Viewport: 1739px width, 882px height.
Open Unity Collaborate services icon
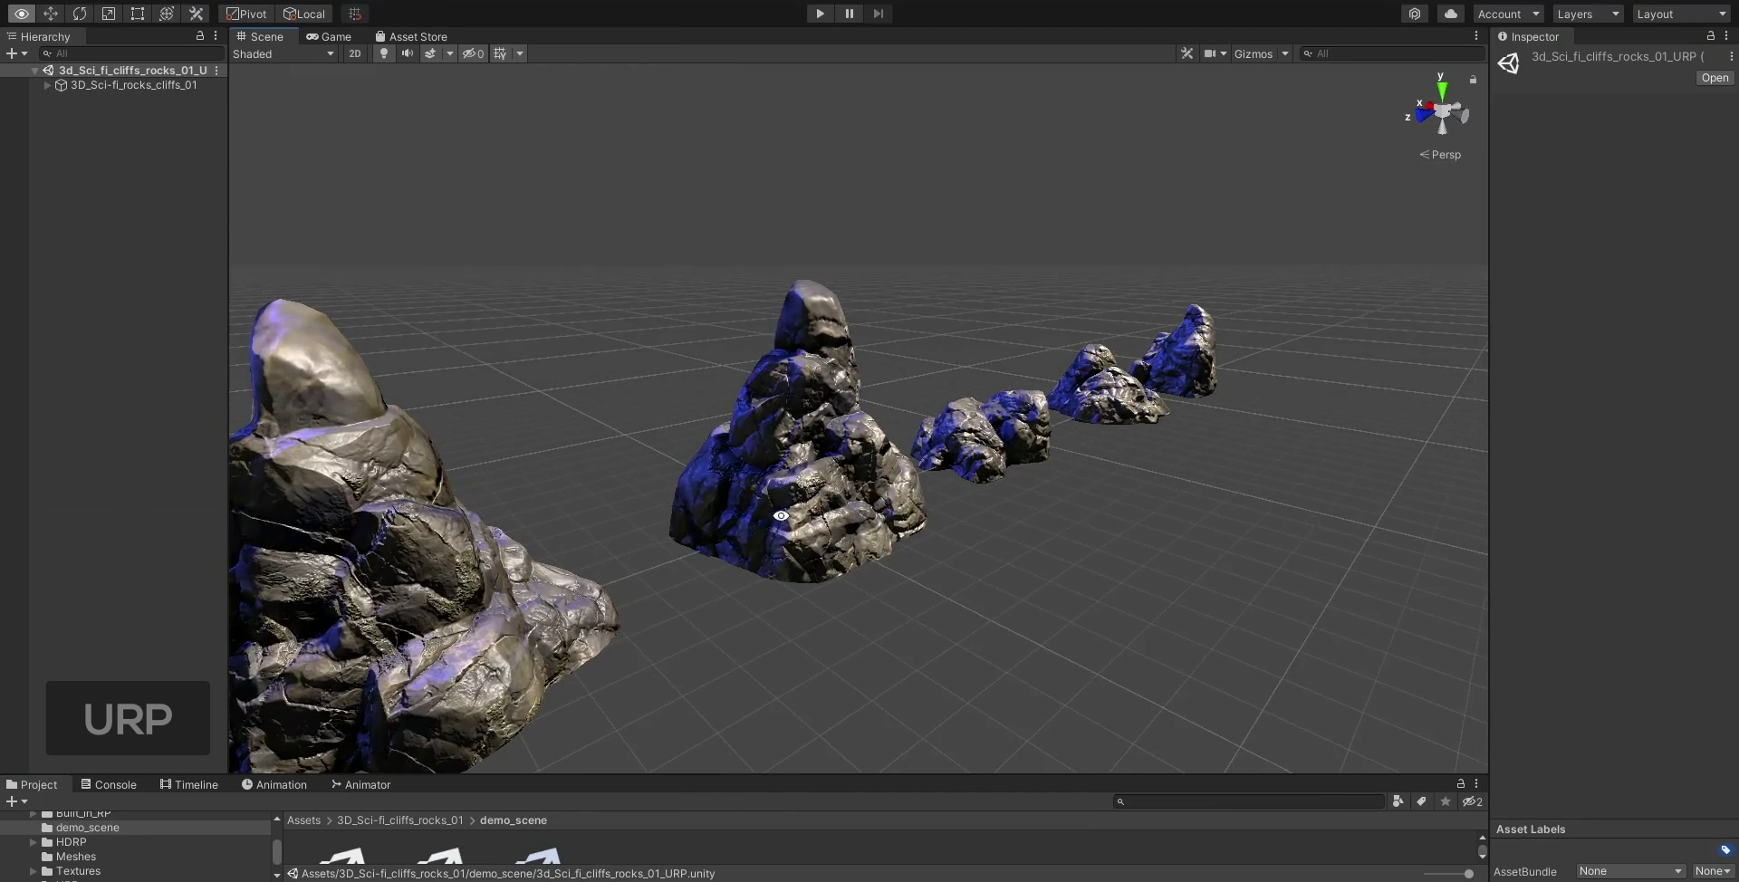tap(1415, 14)
